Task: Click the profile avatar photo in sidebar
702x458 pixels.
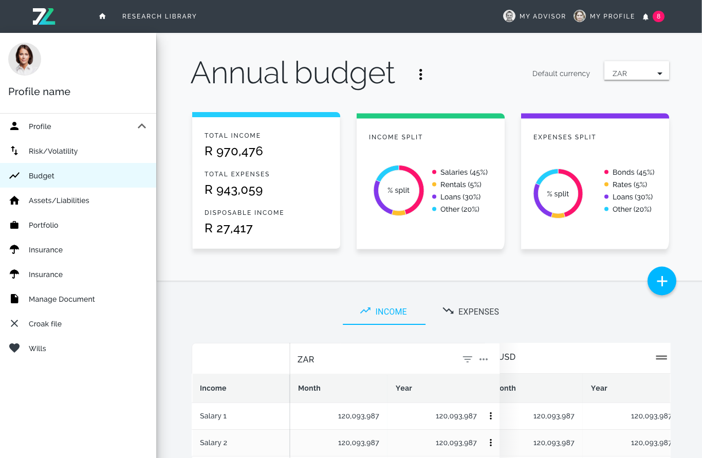Action: click(x=25, y=59)
